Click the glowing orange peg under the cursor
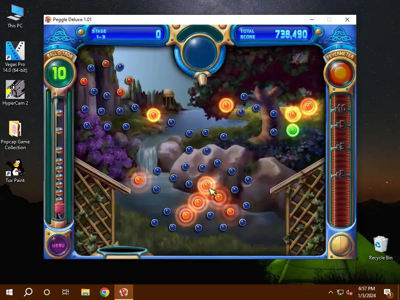Screen dimensions: 400x300 click(206, 185)
